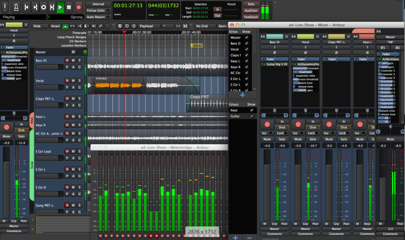The image size is (405, 240).
Task: Click the Group list column header
Action: click(234, 104)
